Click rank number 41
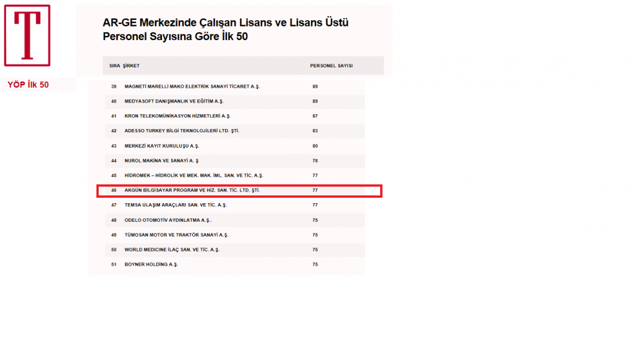 (x=114, y=116)
